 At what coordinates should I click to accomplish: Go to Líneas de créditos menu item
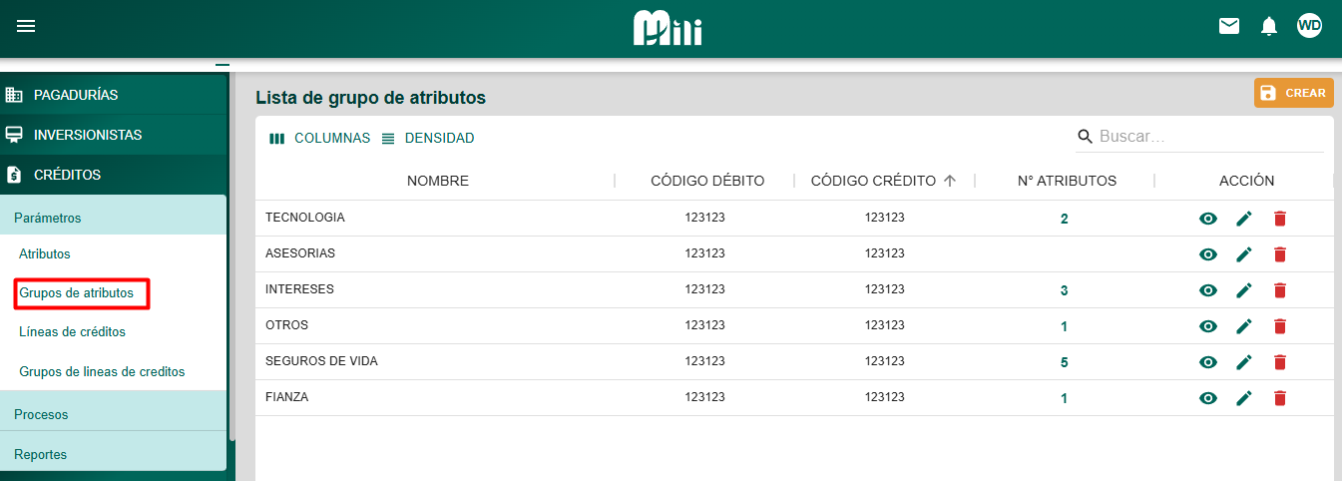pyautogui.click(x=72, y=331)
